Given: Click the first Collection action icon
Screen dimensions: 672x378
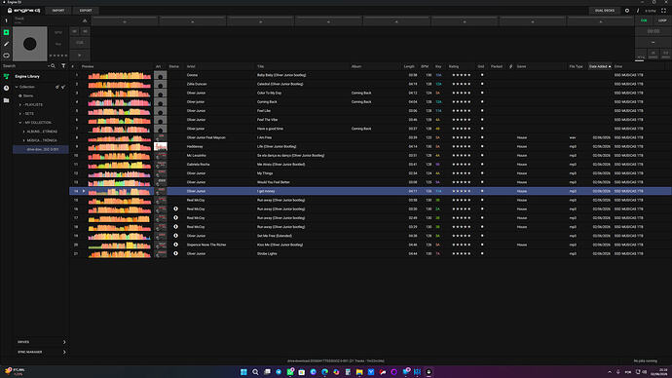Looking at the screenshot, I should click(x=57, y=87).
